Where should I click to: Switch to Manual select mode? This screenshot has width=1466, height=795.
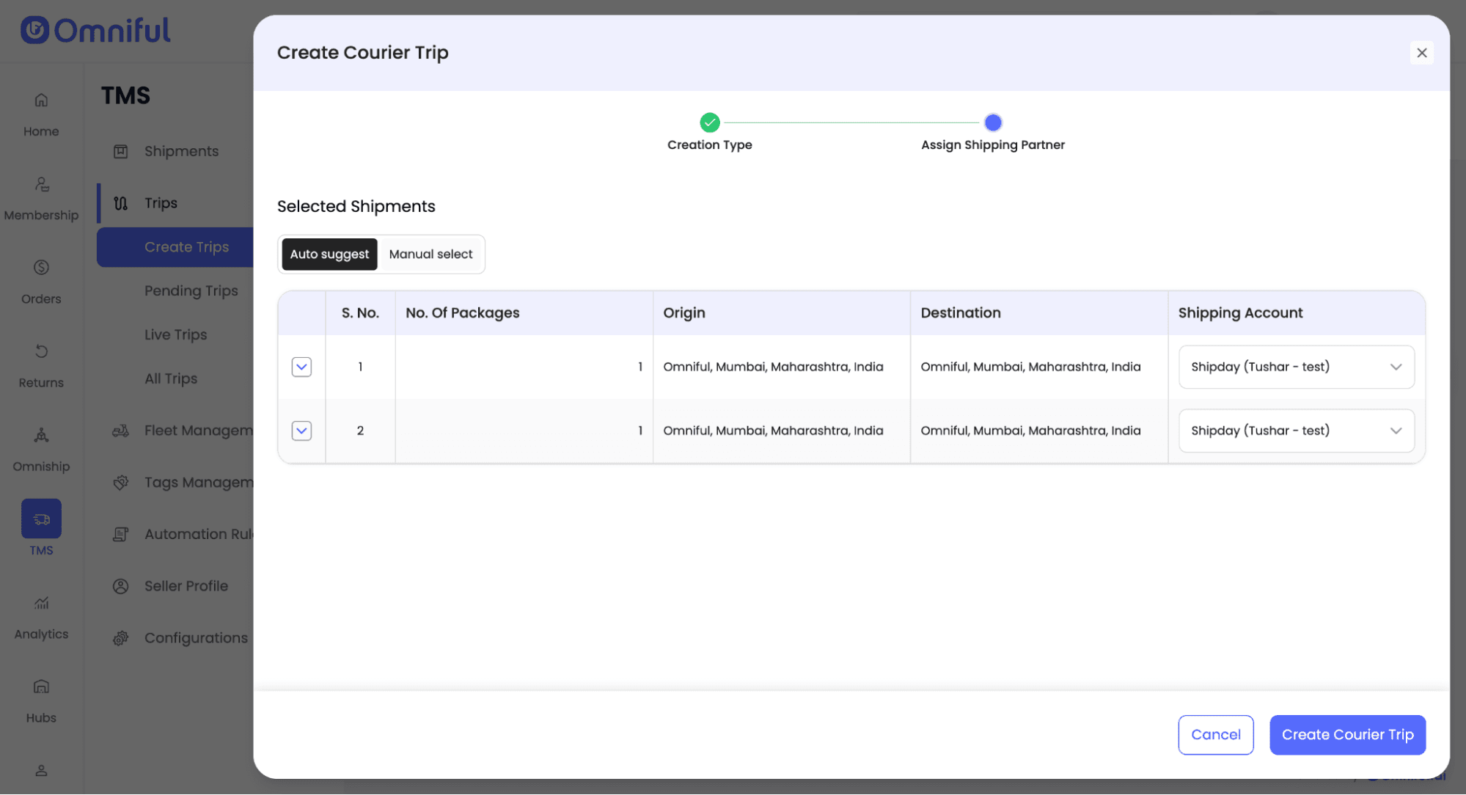[x=430, y=254]
